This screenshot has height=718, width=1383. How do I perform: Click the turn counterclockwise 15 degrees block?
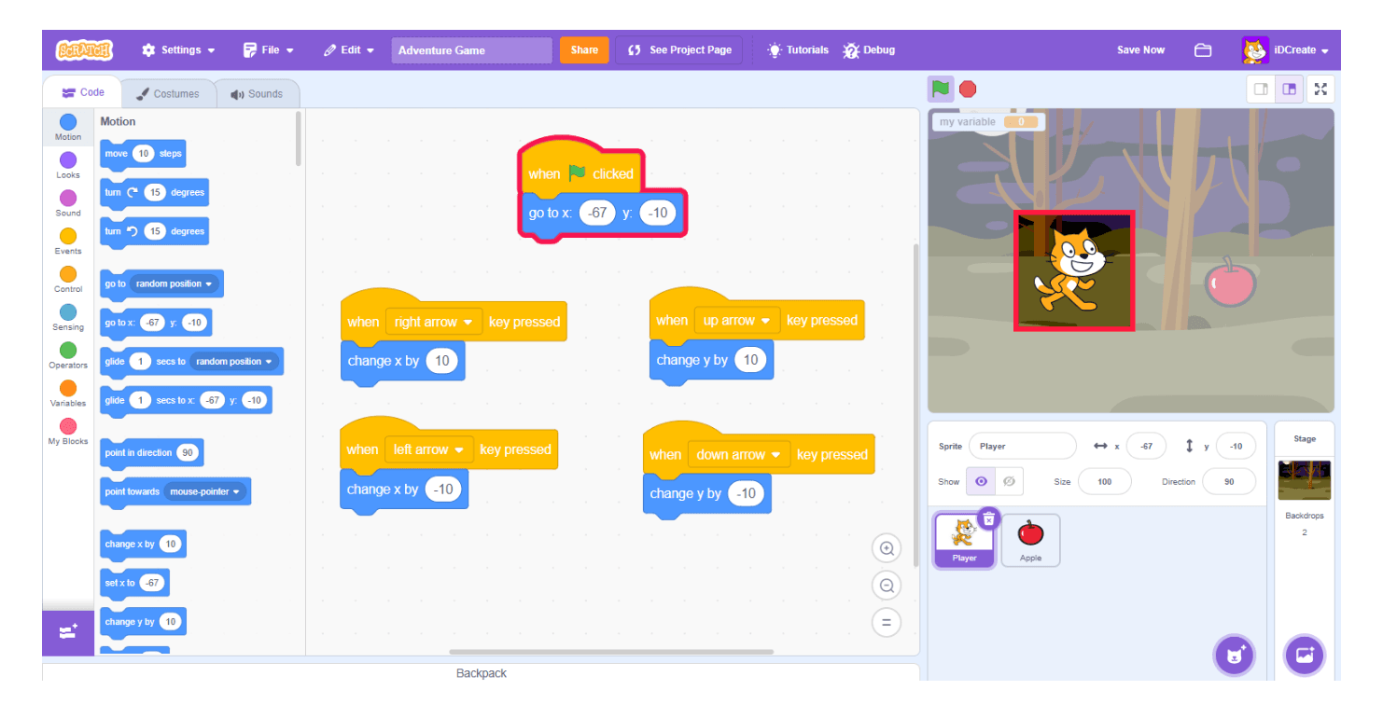154,231
